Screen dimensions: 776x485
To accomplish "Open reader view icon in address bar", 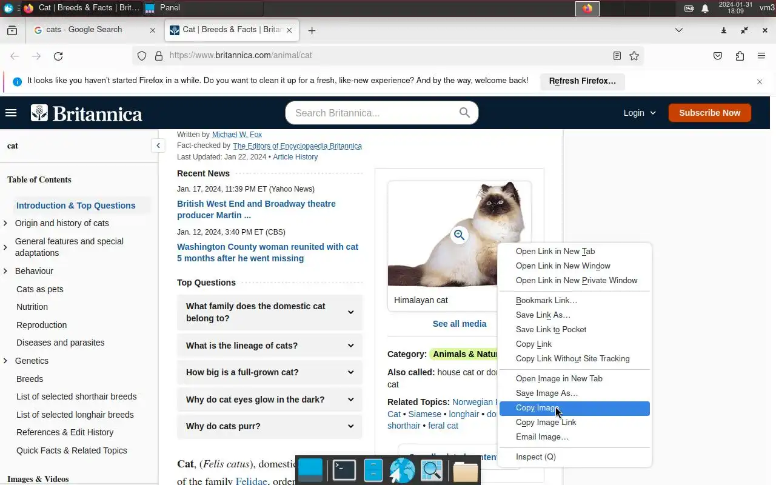I will click(x=617, y=56).
